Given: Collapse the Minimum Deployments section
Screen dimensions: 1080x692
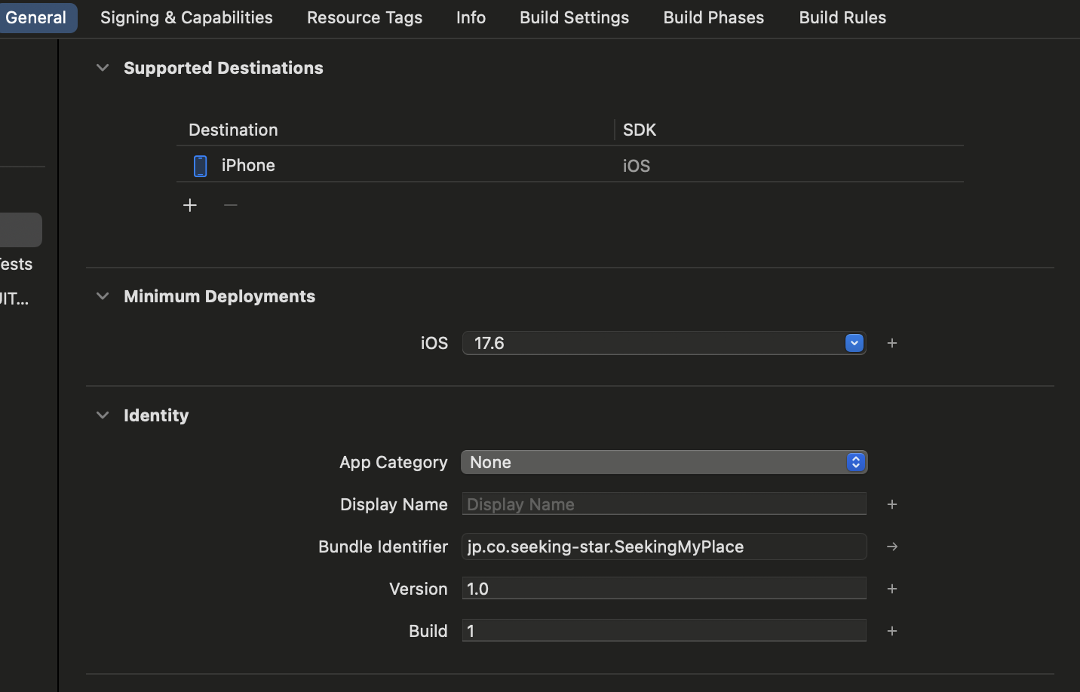Looking at the screenshot, I should pyautogui.click(x=103, y=296).
